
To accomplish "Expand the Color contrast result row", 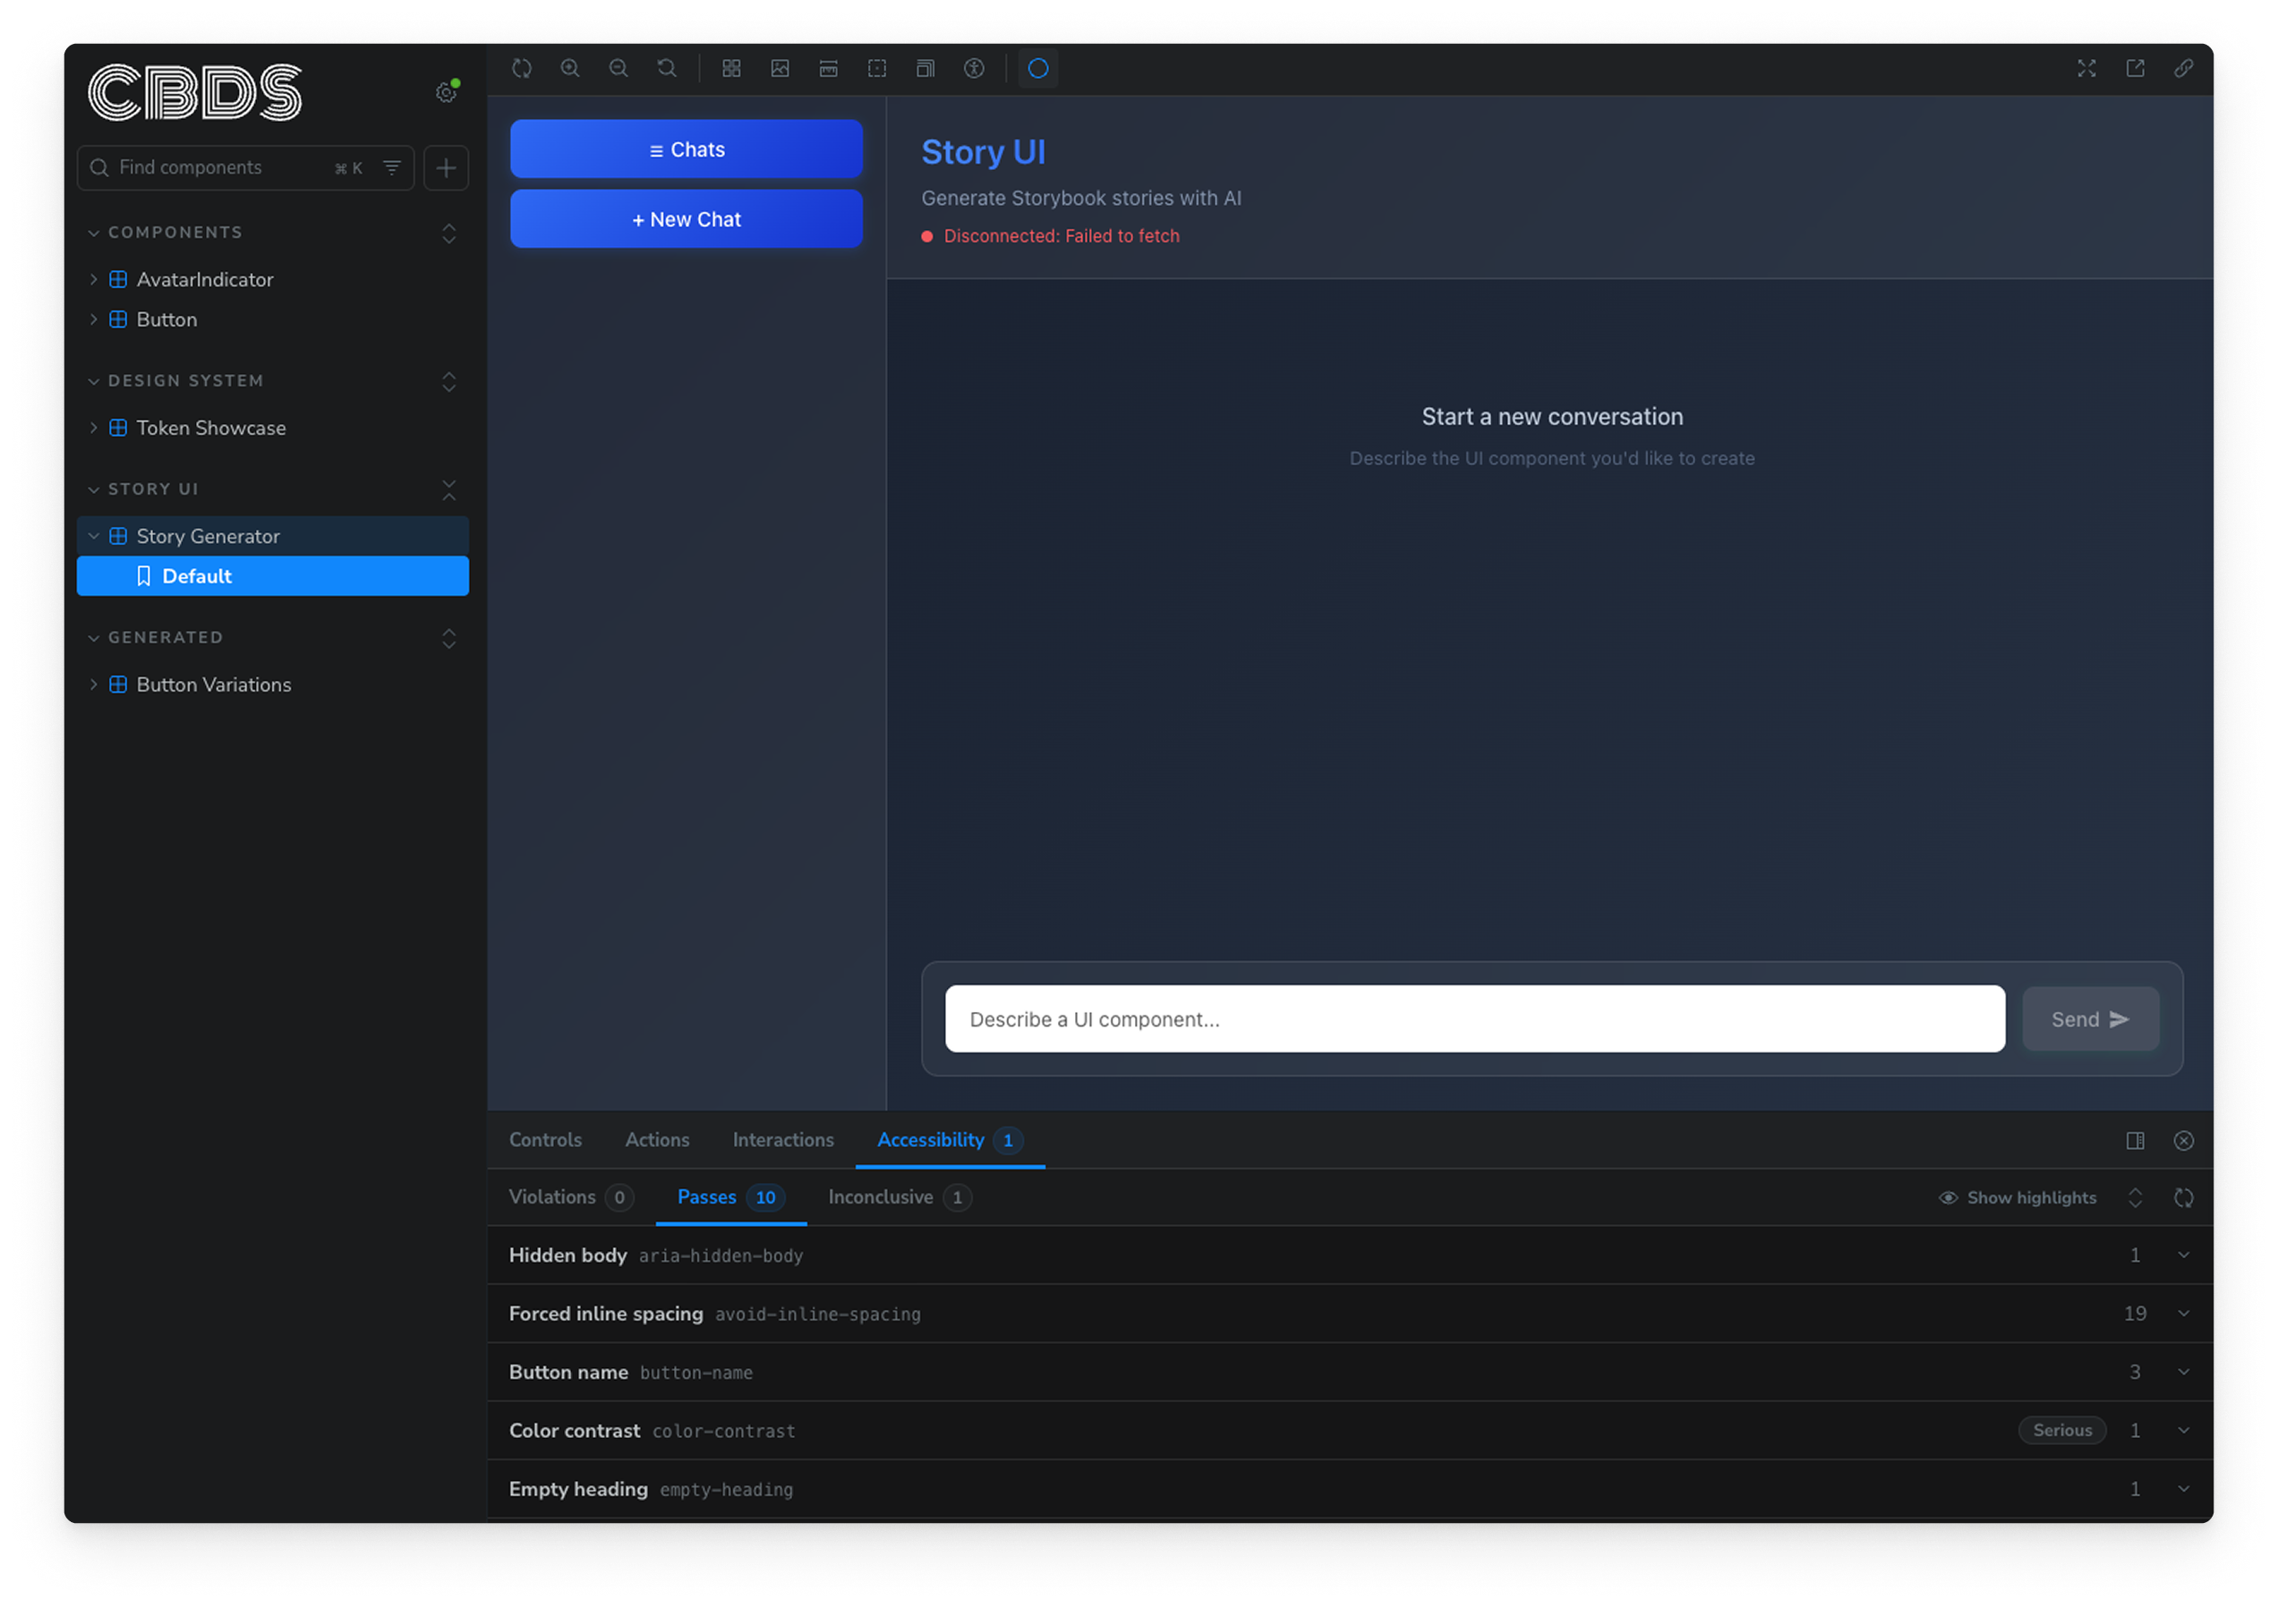I will click(2183, 1431).
